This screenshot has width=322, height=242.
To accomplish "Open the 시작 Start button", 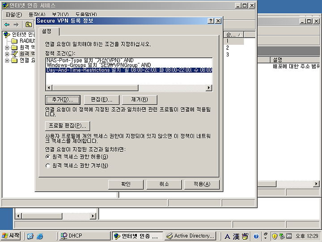I will click(11, 236).
